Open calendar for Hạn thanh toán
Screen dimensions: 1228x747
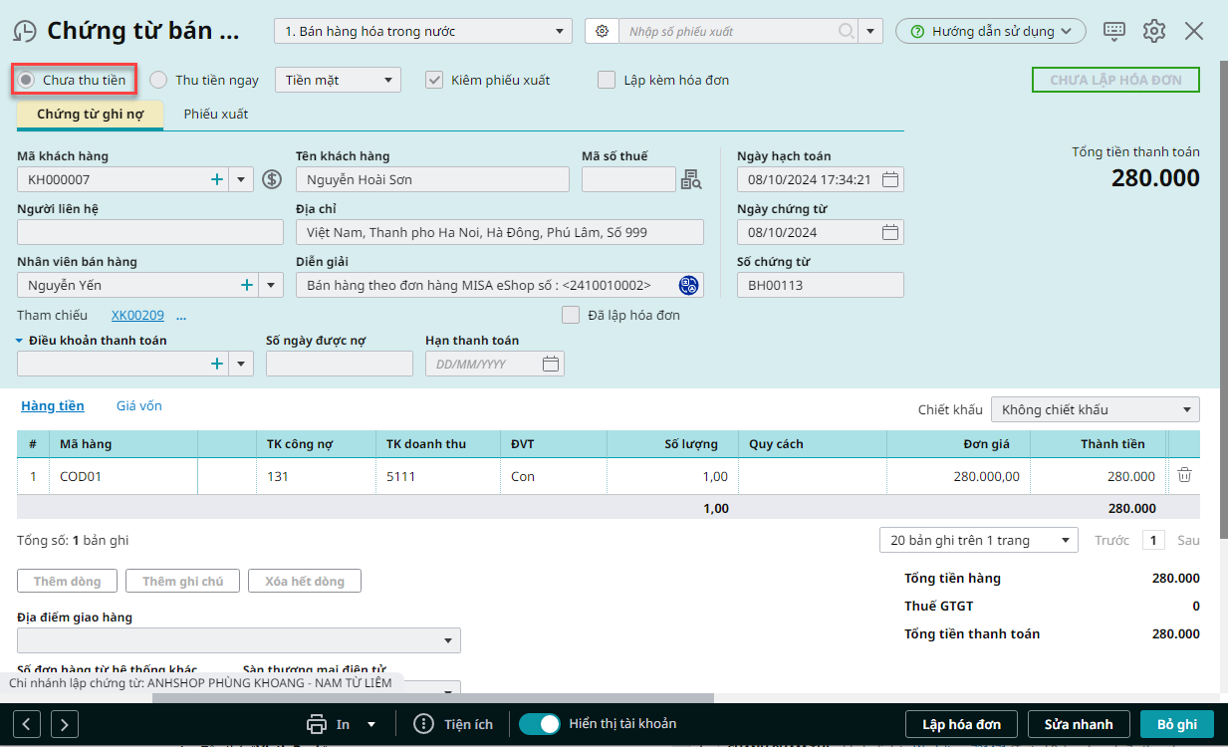click(x=551, y=364)
